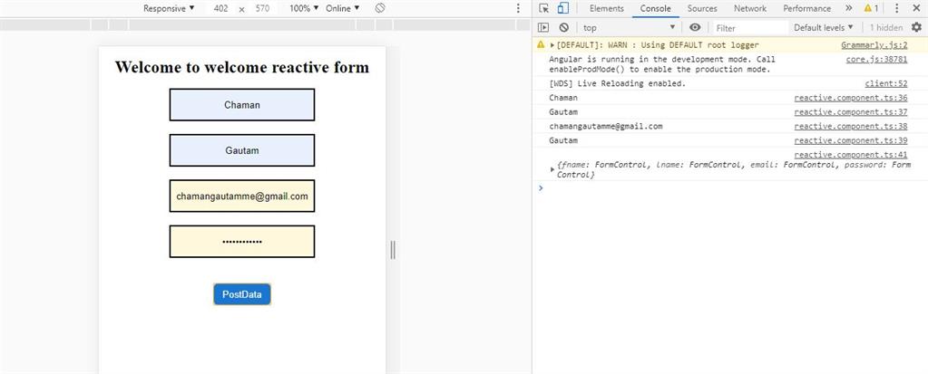
Task: Close the DevTools panel
Action: click(x=916, y=8)
